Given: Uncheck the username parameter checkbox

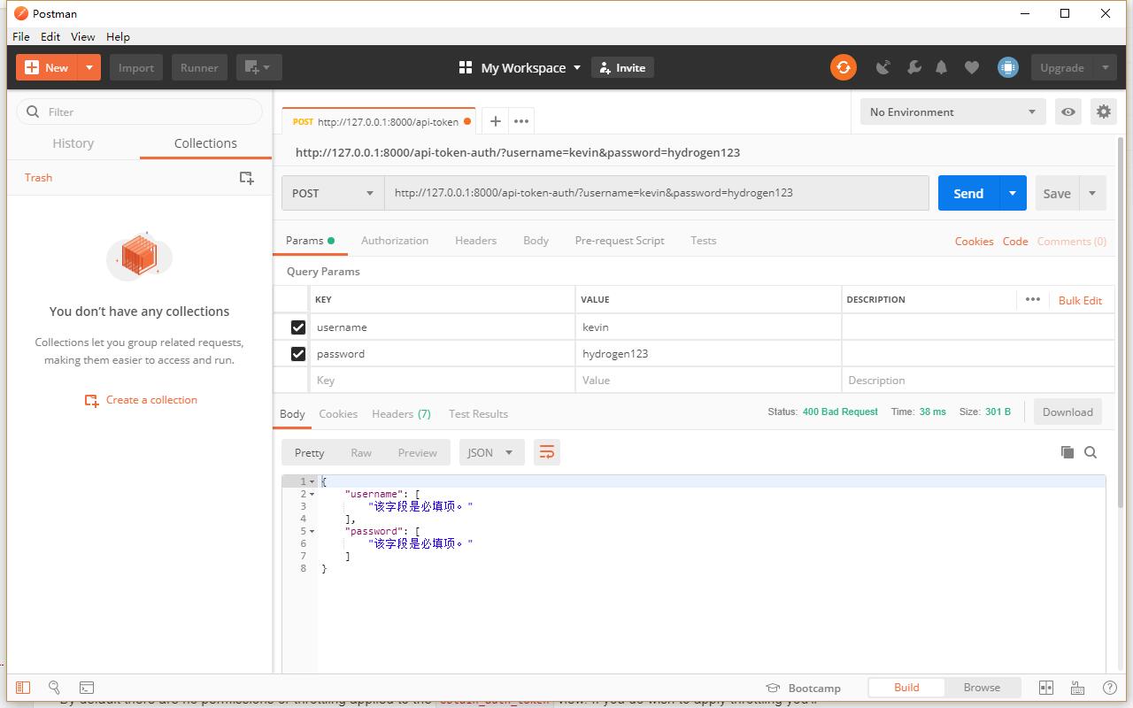Looking at the screenshot, I should [298, 327].
